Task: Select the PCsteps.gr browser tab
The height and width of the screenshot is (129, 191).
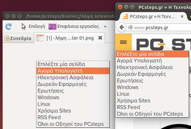Action: tap(153, 16)
